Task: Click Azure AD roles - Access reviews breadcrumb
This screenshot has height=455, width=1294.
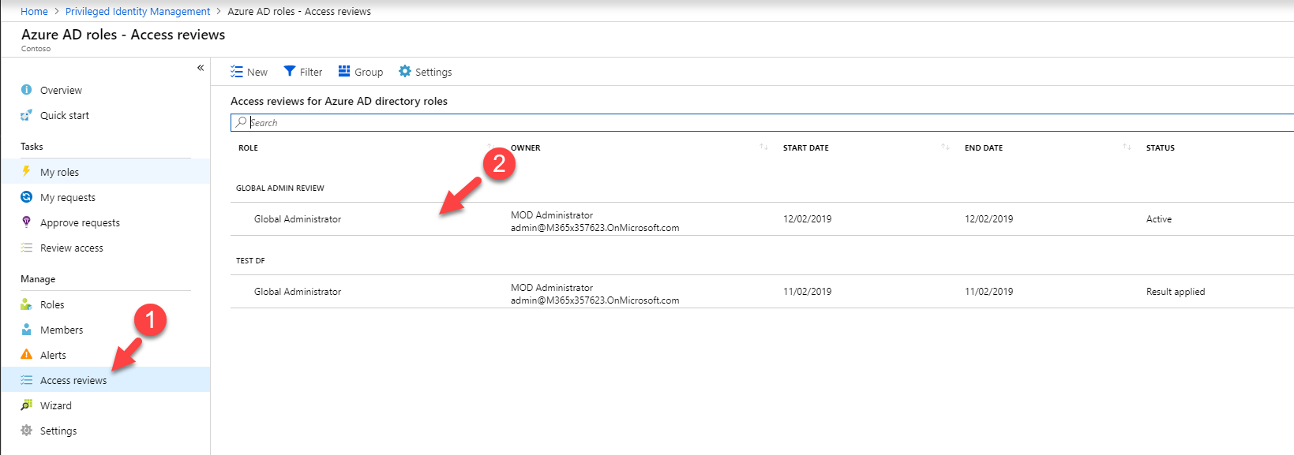Action: point(299,11)
